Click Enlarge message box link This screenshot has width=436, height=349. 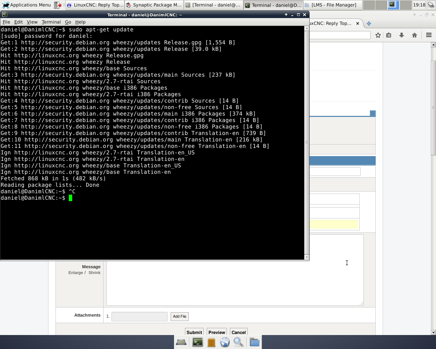(76, 273)
